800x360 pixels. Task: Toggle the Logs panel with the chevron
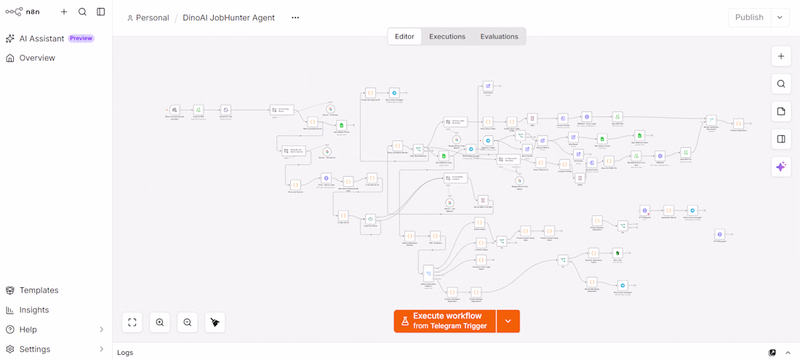tap(789, 352)
